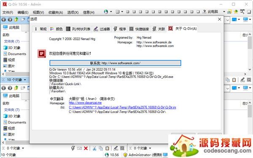Open the address dropdown arrow in the top-right pane

point(227,20)
